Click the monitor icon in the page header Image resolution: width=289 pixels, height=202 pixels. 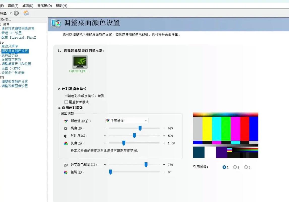click(x=56, y=23)
